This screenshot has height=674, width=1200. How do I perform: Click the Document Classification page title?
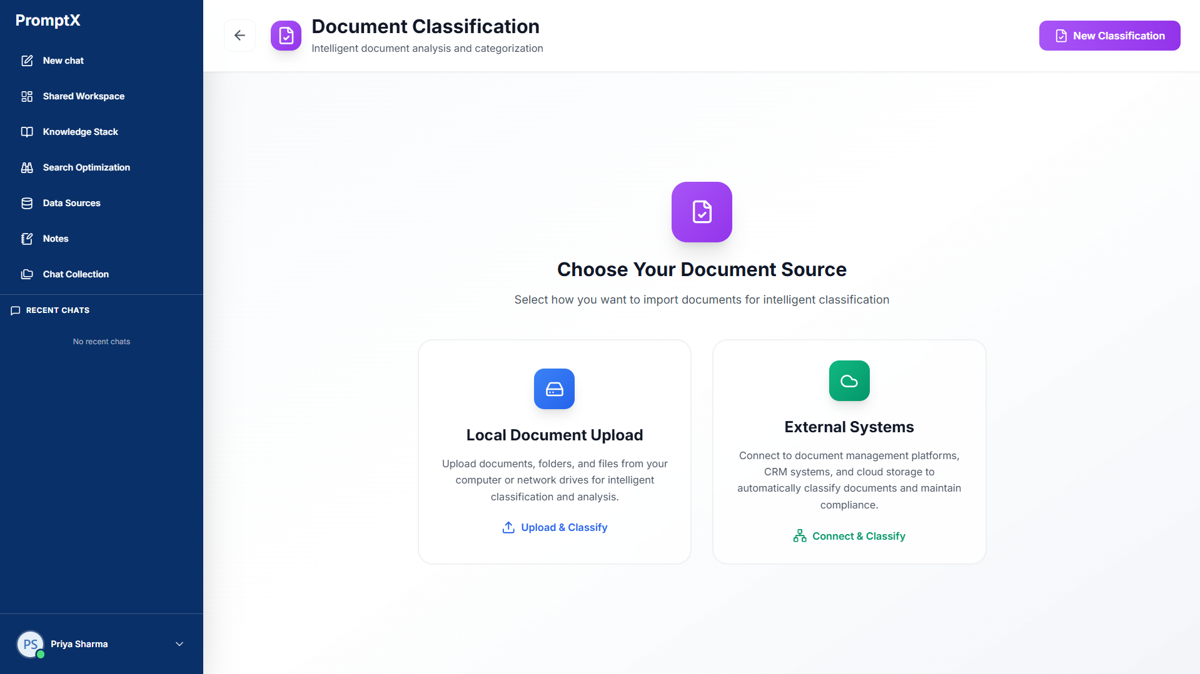point(425,26)
